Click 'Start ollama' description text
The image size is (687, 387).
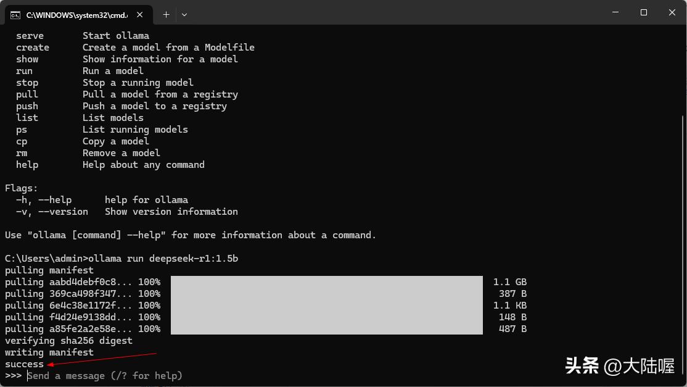click(116, 36)
